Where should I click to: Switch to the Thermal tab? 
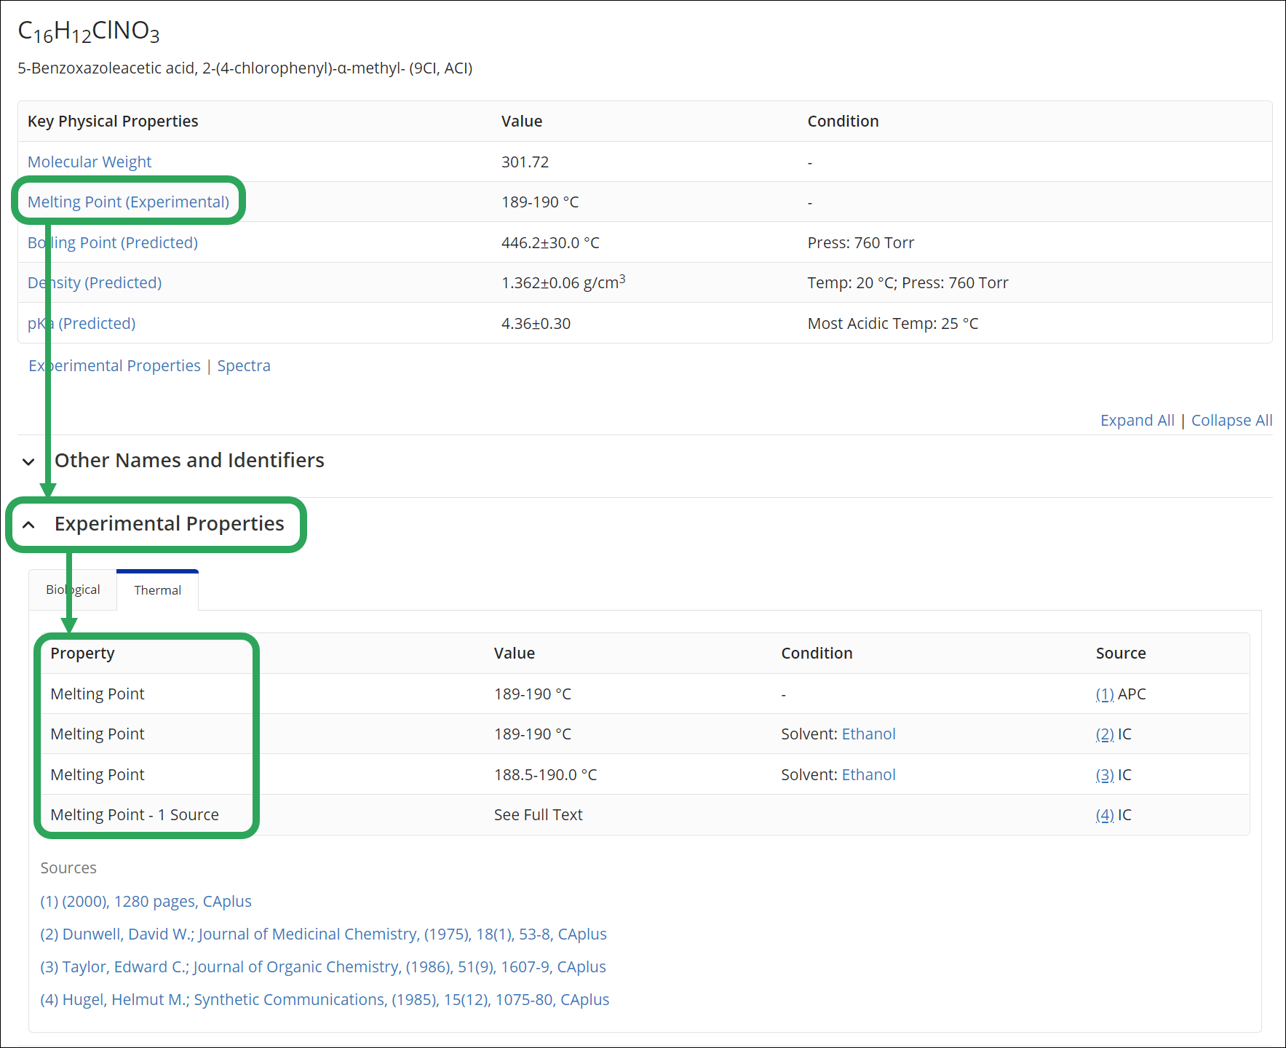click(x=157, y=590)
